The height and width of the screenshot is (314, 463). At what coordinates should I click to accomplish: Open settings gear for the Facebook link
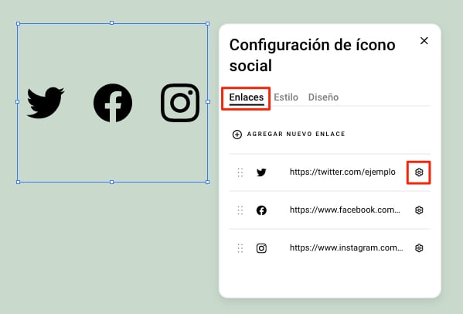point(419,210)
